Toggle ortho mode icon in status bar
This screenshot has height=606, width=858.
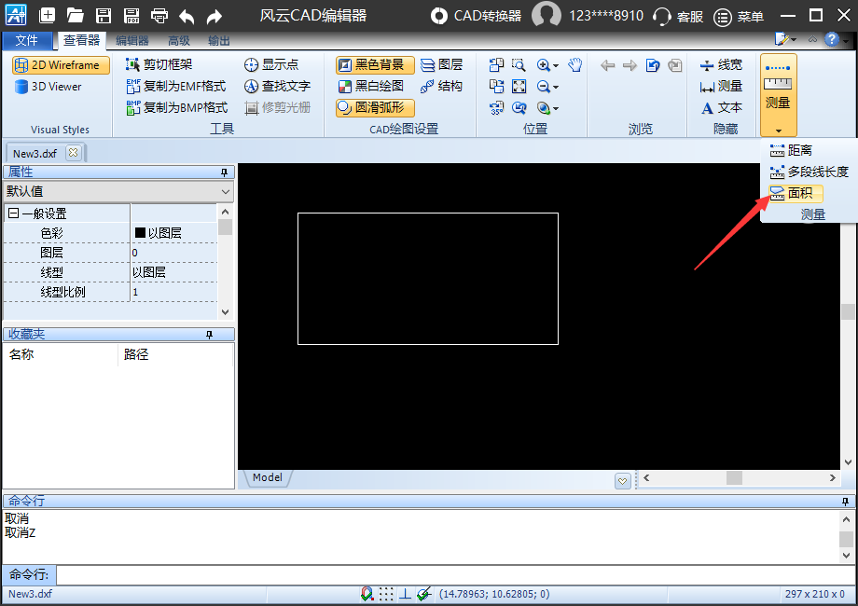pos(405,594)
